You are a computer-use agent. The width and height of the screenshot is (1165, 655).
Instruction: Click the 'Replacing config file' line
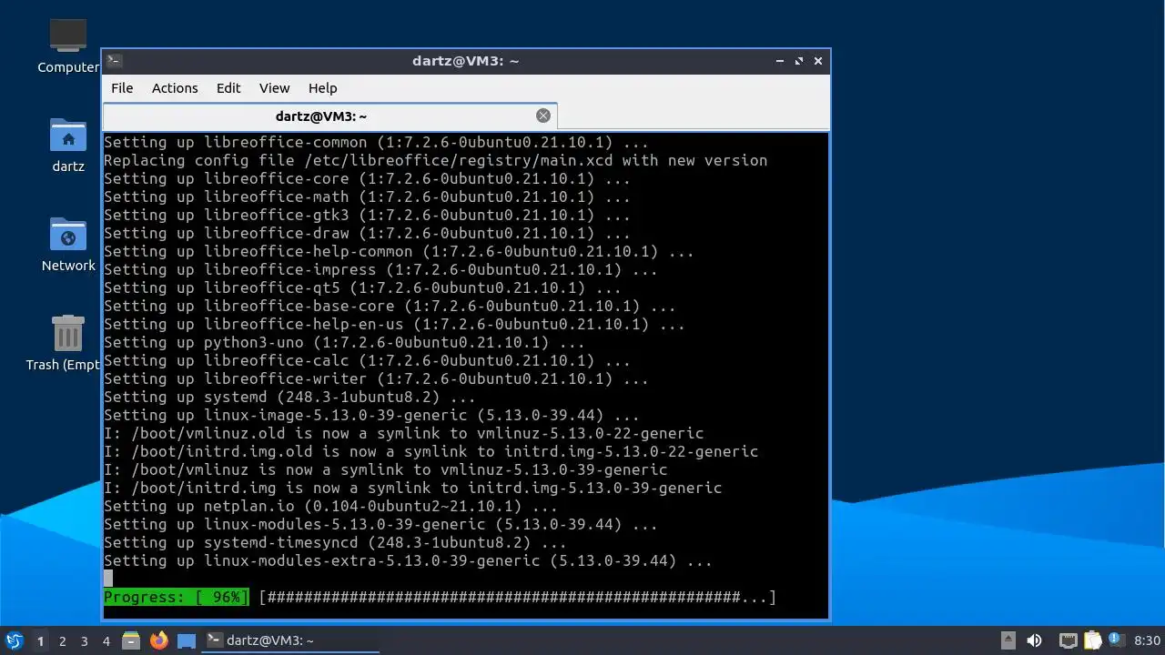tap(435, 161)
